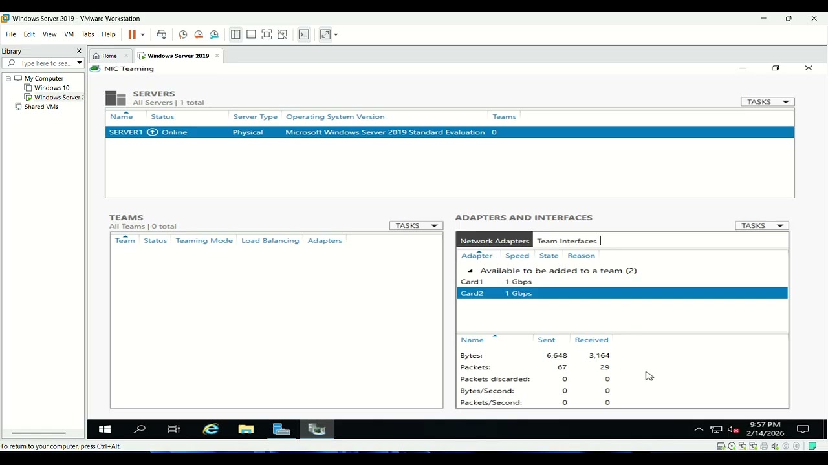
Task: Open the library search dropdown arrow
Action: [79, 63]
